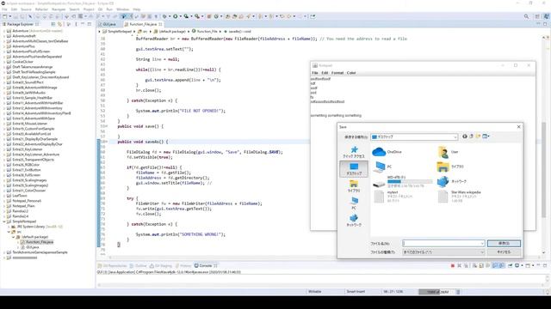Run garbage collector trash icon in status bar
The width and height of the screenshot is (551, 309).
pos(458,292)
